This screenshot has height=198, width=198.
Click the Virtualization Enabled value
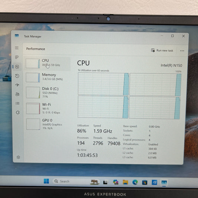(x=153, y=145)
